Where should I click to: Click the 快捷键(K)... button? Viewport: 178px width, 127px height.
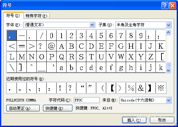pos(58,108)
